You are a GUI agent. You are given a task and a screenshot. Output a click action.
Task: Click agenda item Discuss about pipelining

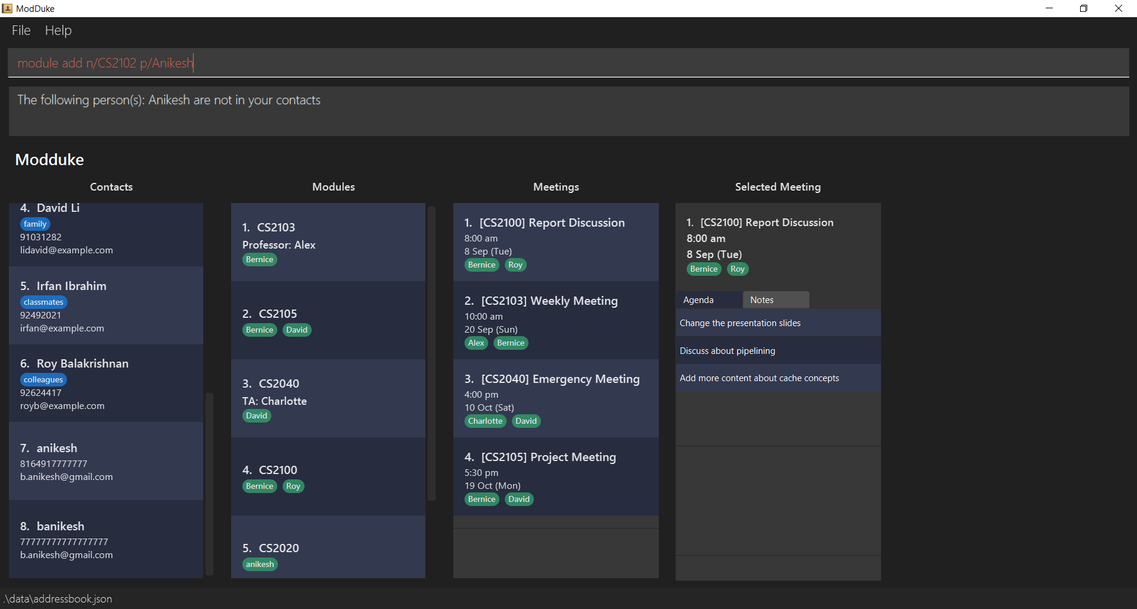(778, 350)
